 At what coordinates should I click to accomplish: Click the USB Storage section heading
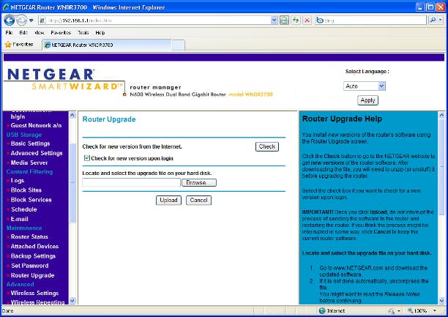pos(24,135)
